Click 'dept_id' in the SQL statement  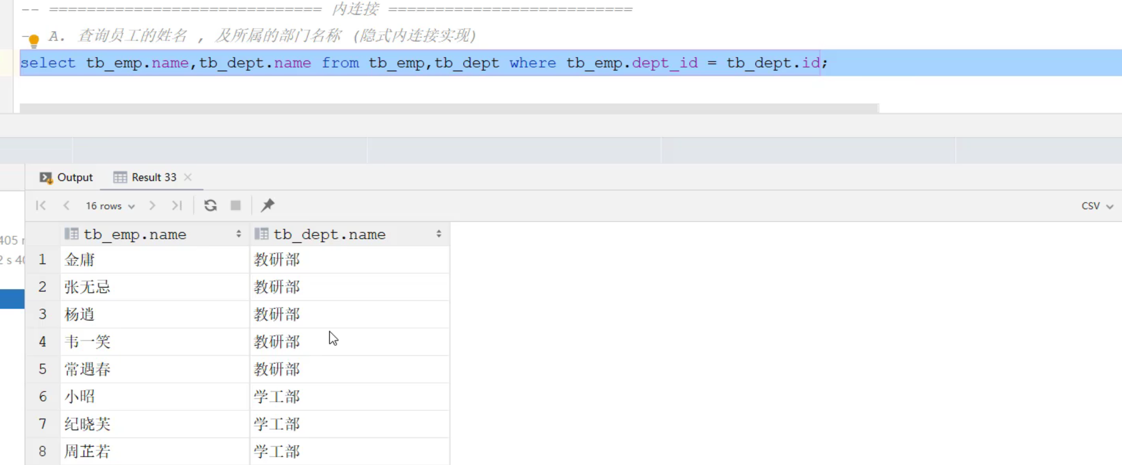pyautogui.click(x=665, y=63)
